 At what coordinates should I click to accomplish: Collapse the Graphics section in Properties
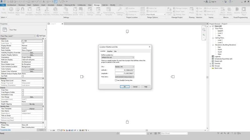click(43, 39)
